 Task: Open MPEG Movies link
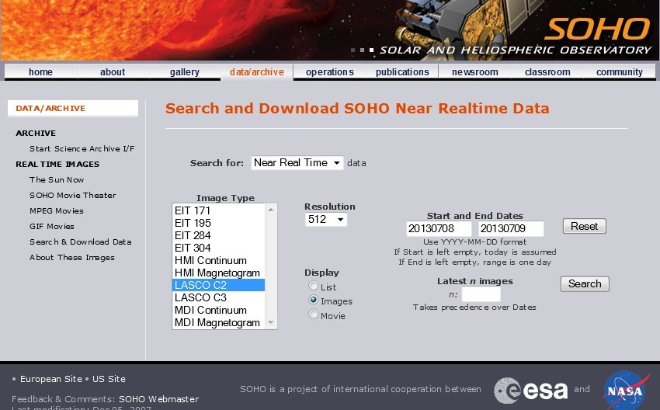57,211
